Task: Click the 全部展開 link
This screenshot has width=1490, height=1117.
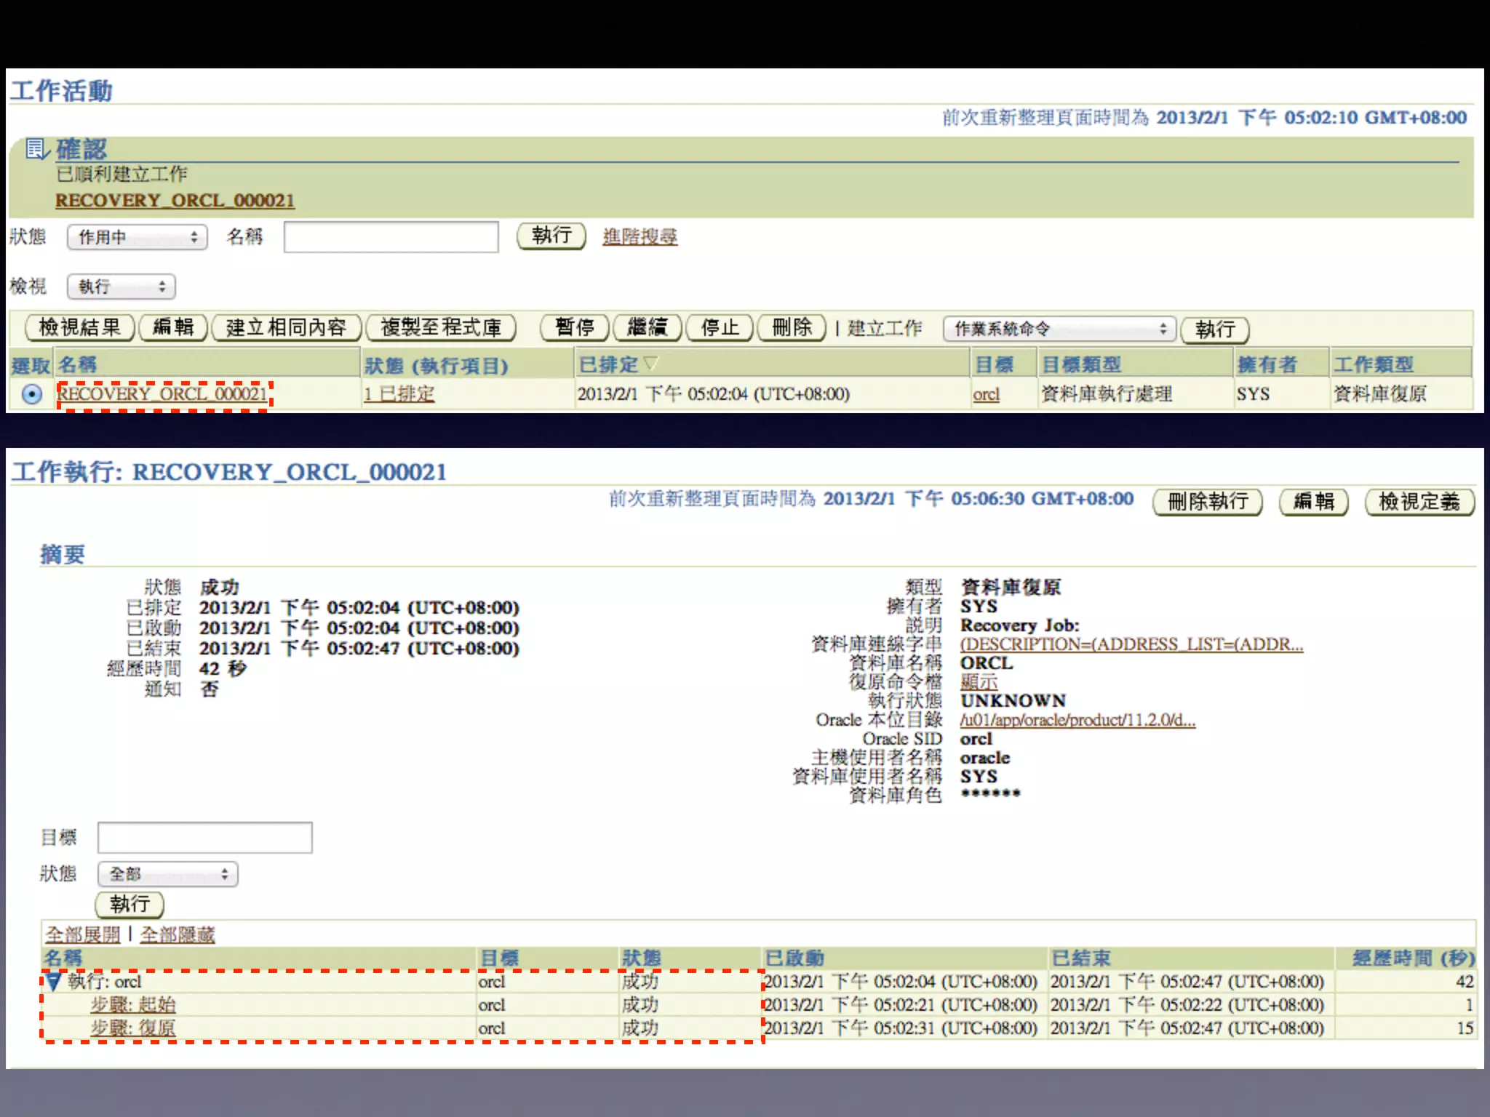Action: pos(82,934)
